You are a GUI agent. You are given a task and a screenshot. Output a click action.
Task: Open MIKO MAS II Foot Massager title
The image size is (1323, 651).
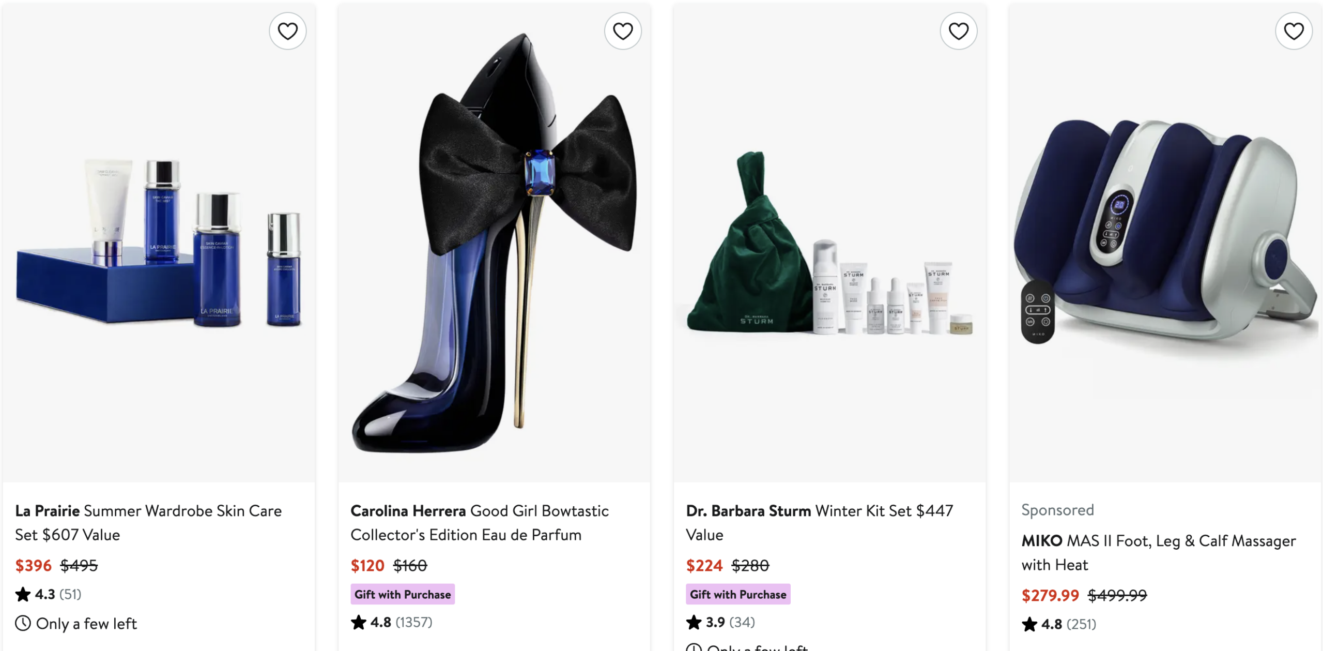[1158, 552]
